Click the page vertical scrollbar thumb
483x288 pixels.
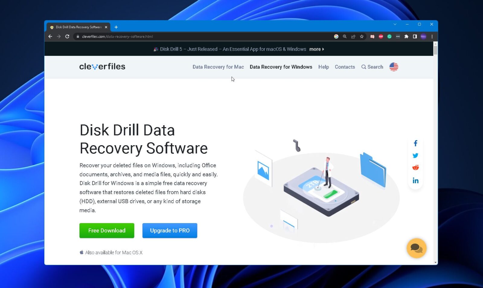pyautogui.click(x=435, y=50)
